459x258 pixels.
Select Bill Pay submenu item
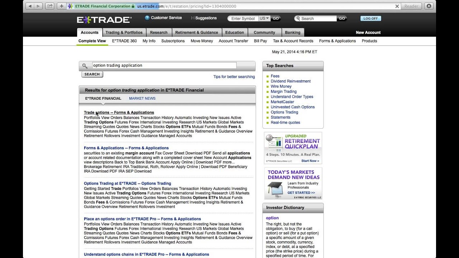click(x=260, y=41)
